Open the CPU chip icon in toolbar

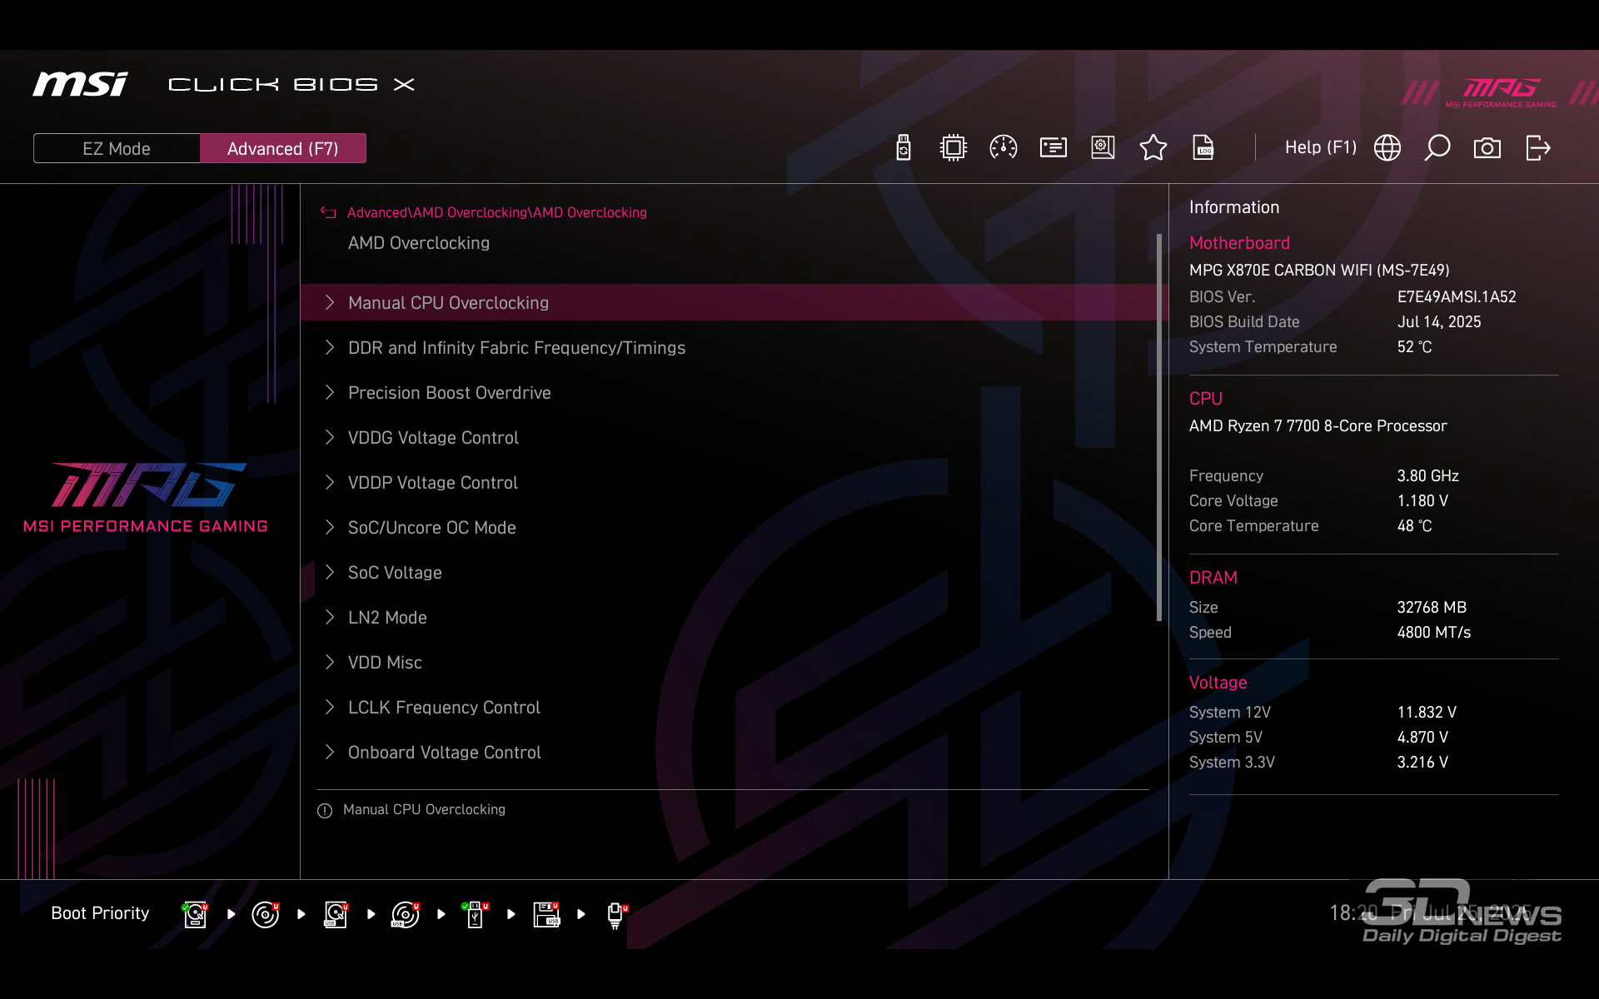[953, 148]
